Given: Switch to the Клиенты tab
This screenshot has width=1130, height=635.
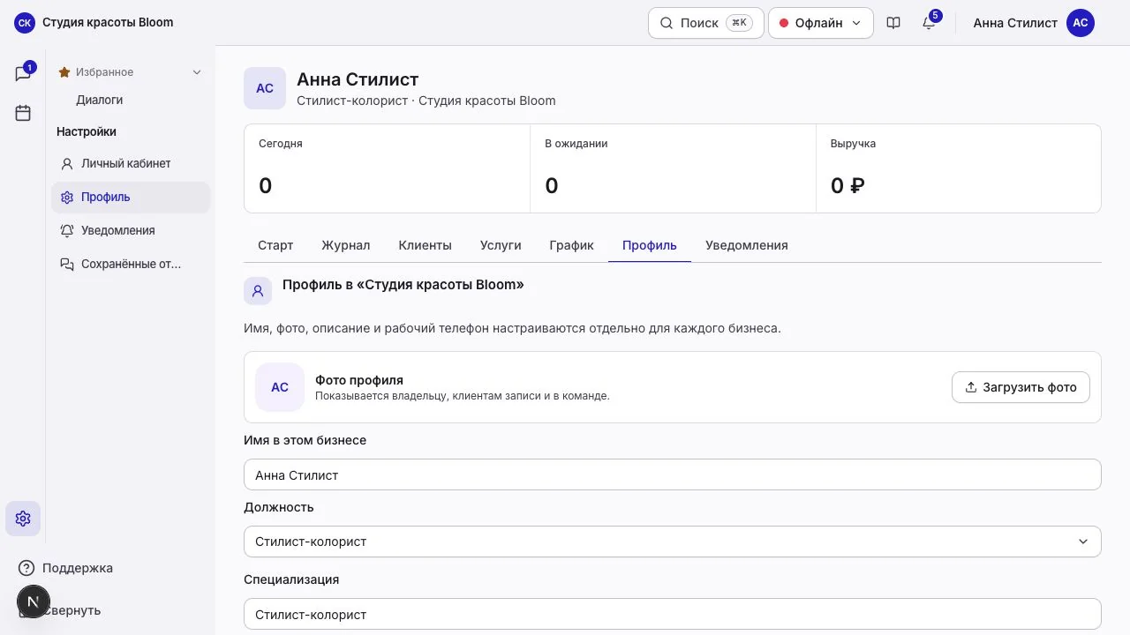Looking at the screenshot, I should [x=425, y=245].
